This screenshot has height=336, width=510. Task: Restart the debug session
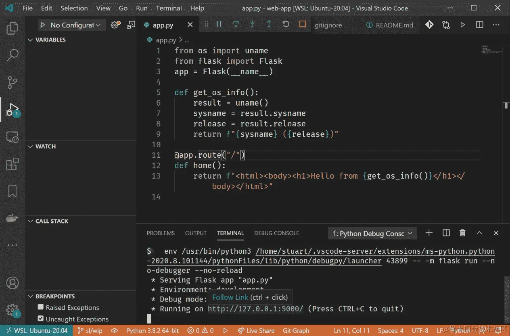pyautogui.click(x=286, y=24)
